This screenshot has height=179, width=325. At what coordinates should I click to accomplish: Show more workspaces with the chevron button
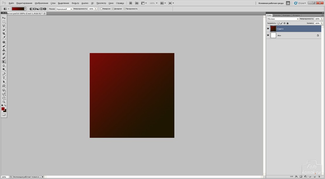(288, 3)
